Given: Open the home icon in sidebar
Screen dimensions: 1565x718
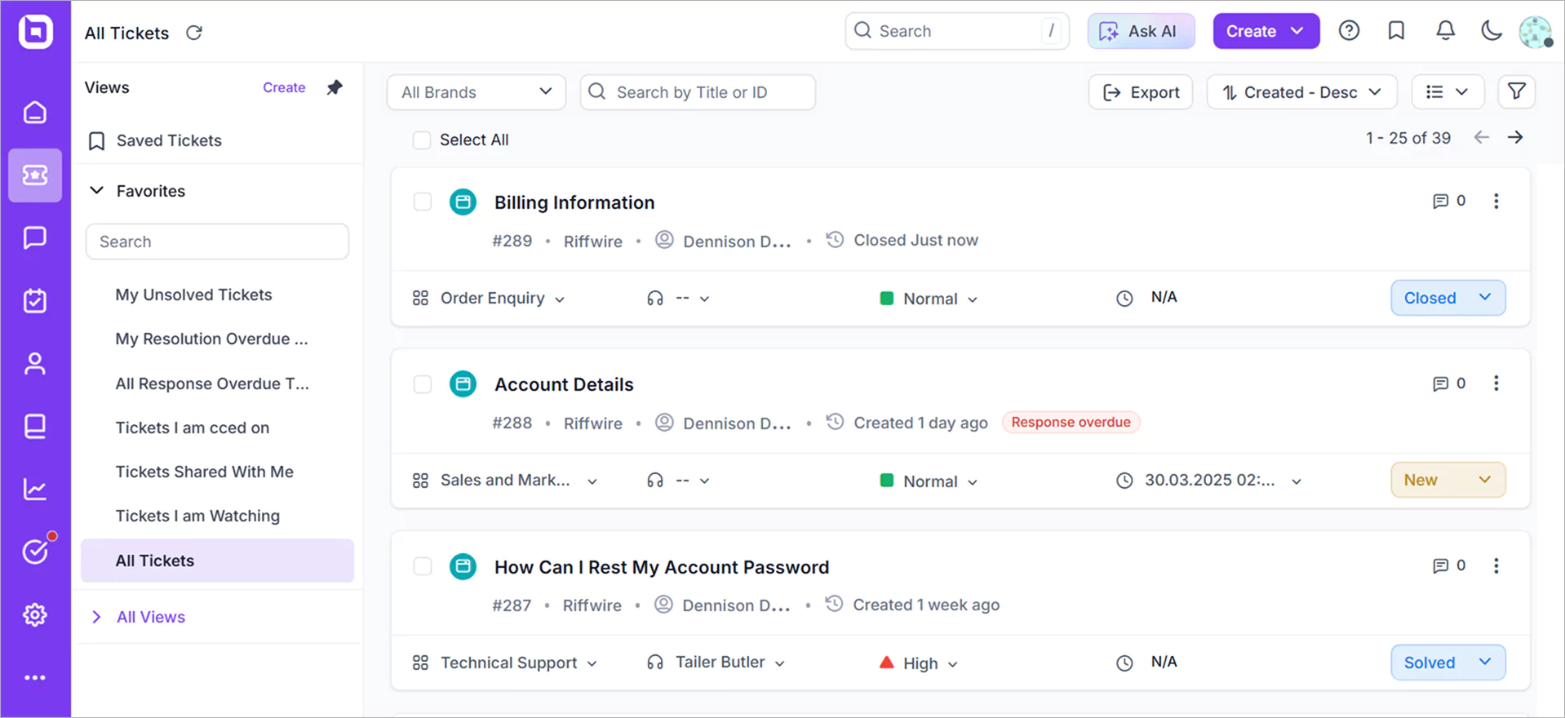Looking at the screenshot, I should (x=35, y=112).
